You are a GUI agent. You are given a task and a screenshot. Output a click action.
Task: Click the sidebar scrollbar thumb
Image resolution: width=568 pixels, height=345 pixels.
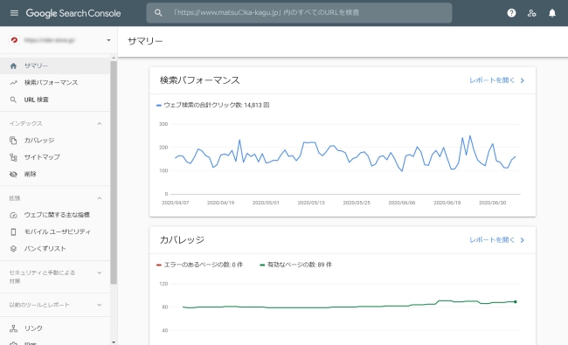114,172
